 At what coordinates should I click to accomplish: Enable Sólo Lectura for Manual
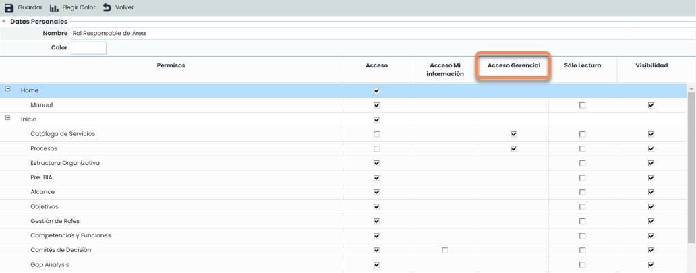tap(582, 105)
